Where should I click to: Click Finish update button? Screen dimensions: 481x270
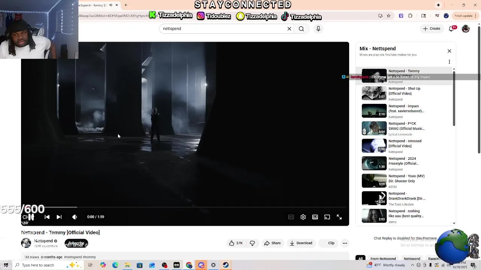tap(465, 16)
